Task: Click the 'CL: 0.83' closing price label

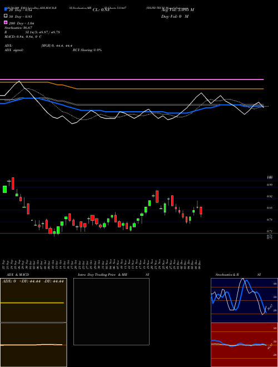Action: click(x=101, y=10)
